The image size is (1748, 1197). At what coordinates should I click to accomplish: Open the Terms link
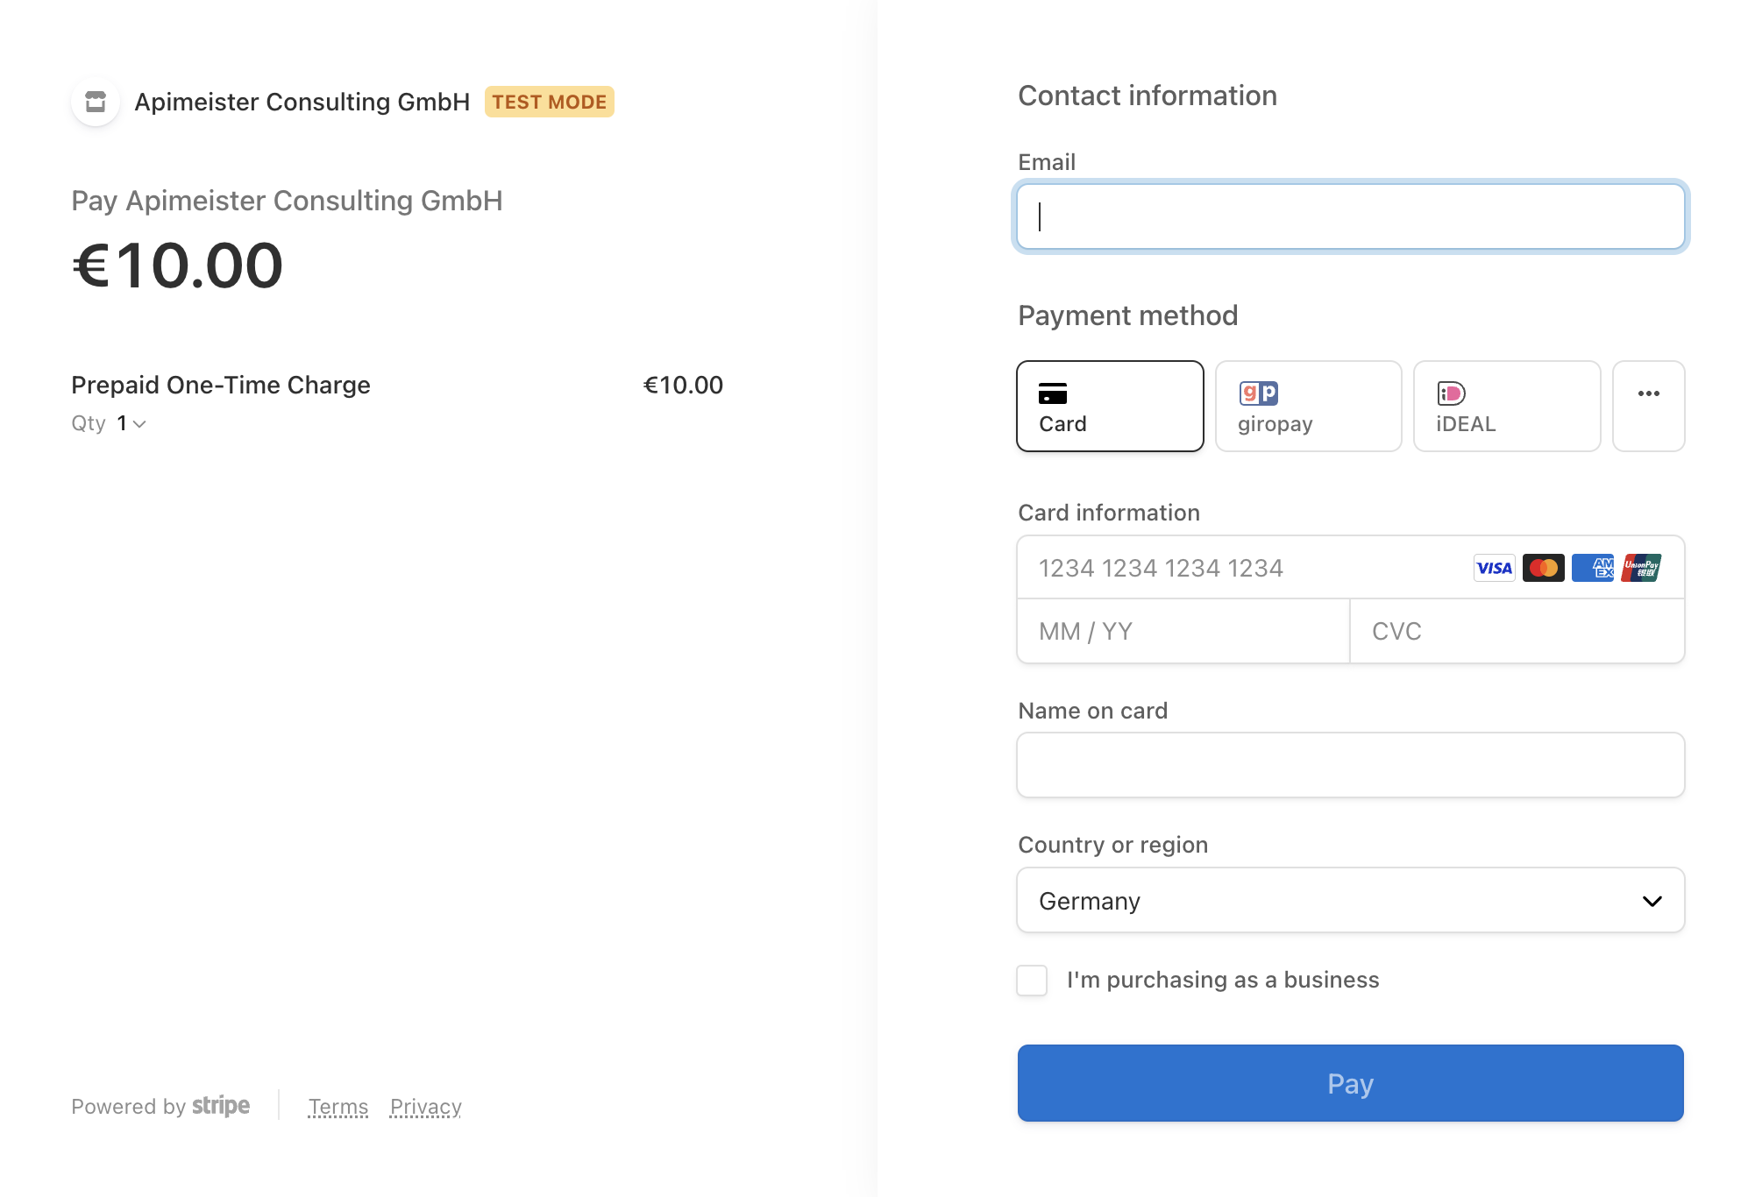coord(338,1107)
